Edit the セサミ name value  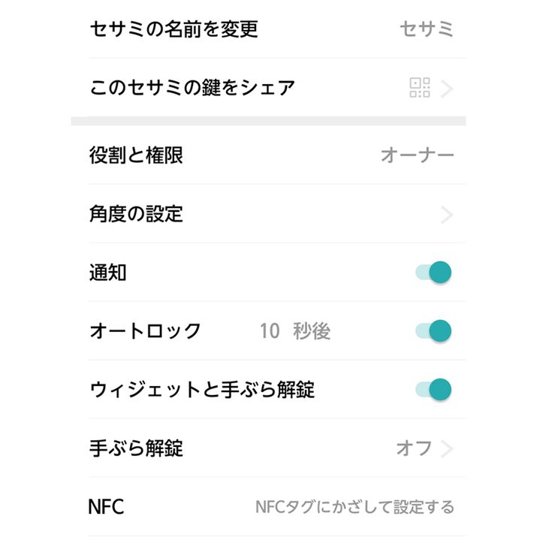coord(427,30)
